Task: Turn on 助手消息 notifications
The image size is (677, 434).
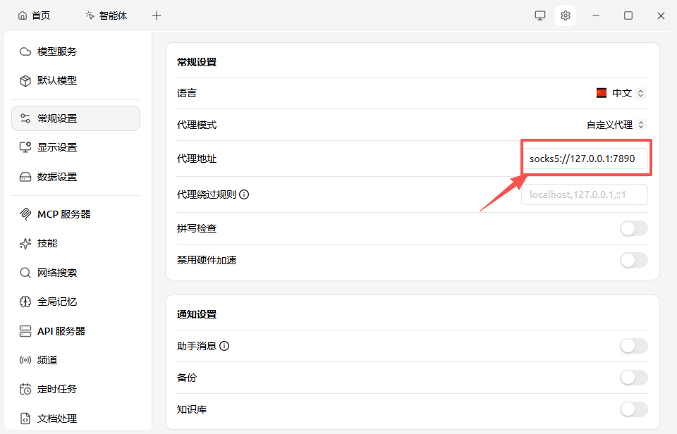Action: click(x=634, y=346)
